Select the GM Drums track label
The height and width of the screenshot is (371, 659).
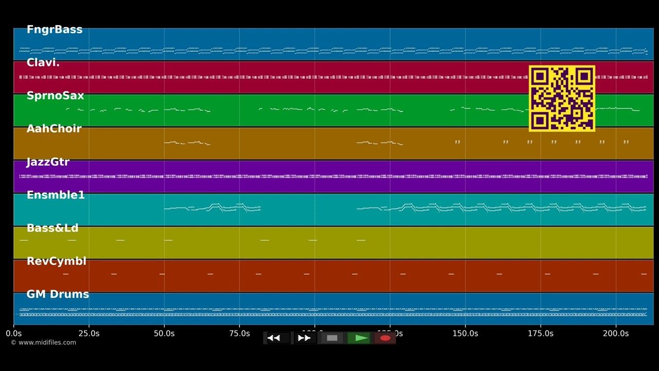pyautogui.click(x=58, y=294)
